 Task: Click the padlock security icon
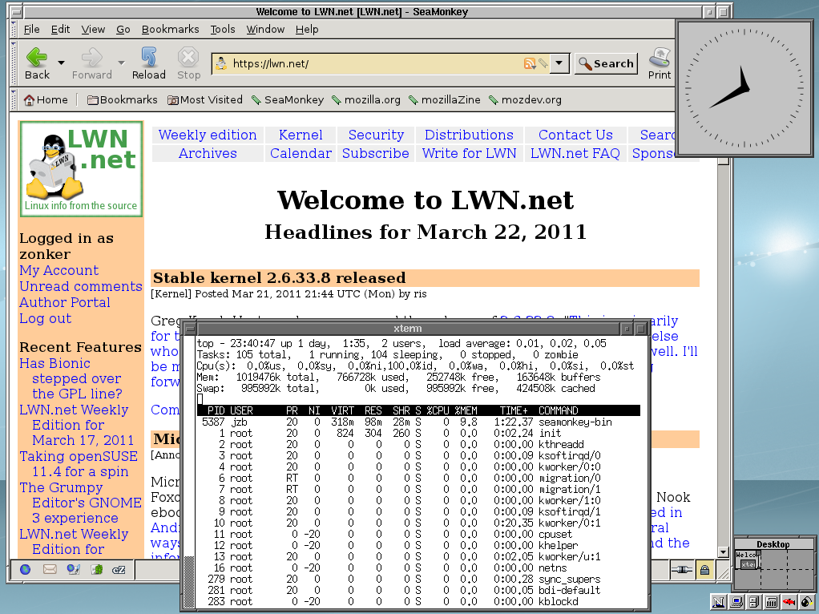pyautogui.click(x=704, y=570)
